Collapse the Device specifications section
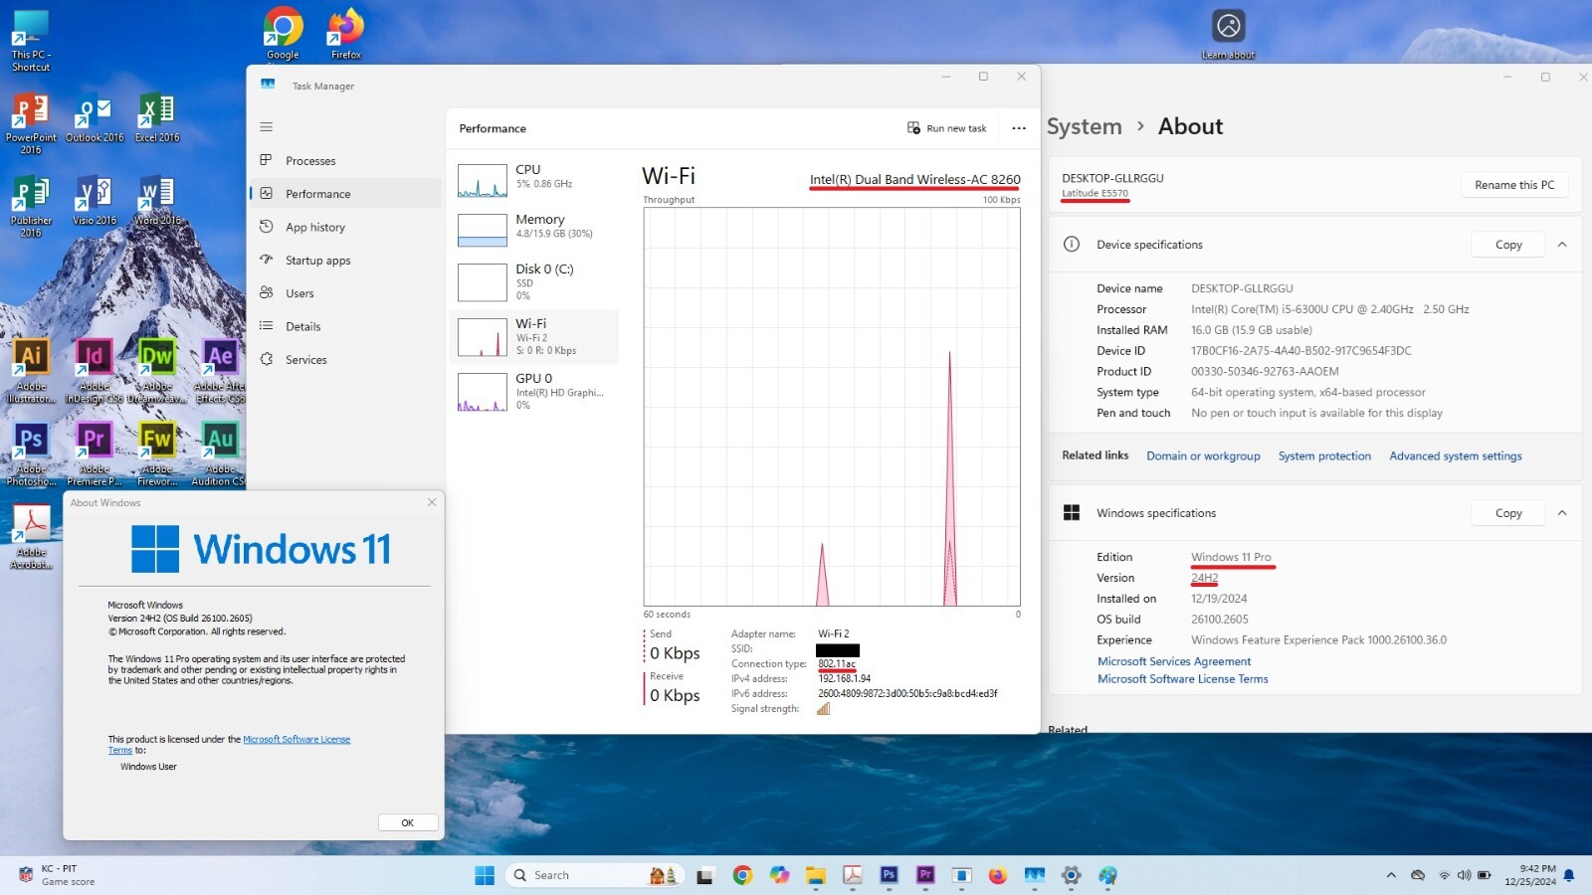Viewport: 1592px width, 895px height. click(1562, 245)
